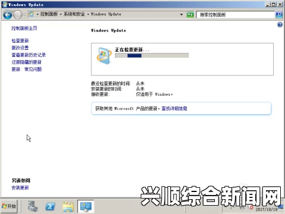Click 仅适用于 Windows text
Image resolution: width=285 pixels, height=214 pixels.
(154, 95)
